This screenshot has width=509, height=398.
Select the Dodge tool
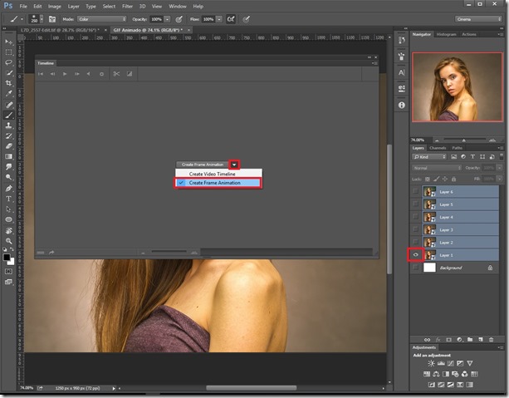click(x=8, y=177)
